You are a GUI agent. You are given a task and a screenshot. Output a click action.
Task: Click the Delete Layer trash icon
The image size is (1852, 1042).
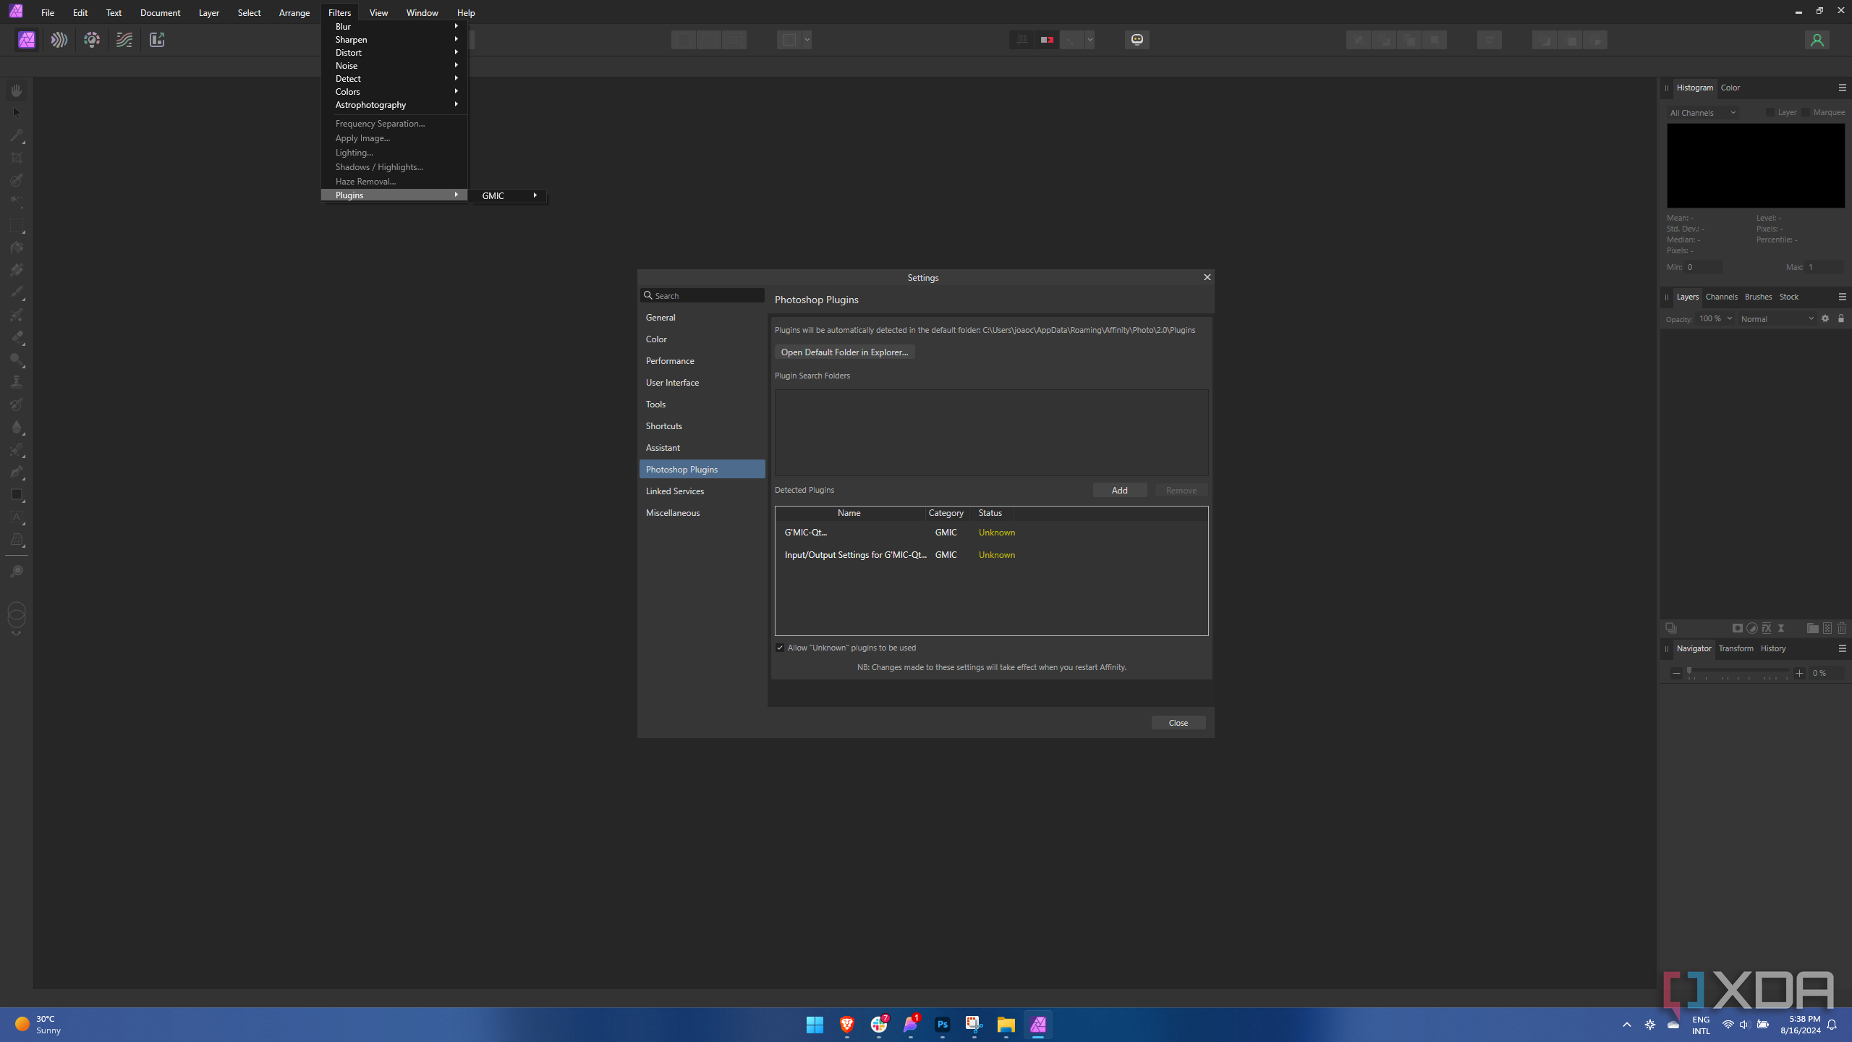tap(1842, 628)
